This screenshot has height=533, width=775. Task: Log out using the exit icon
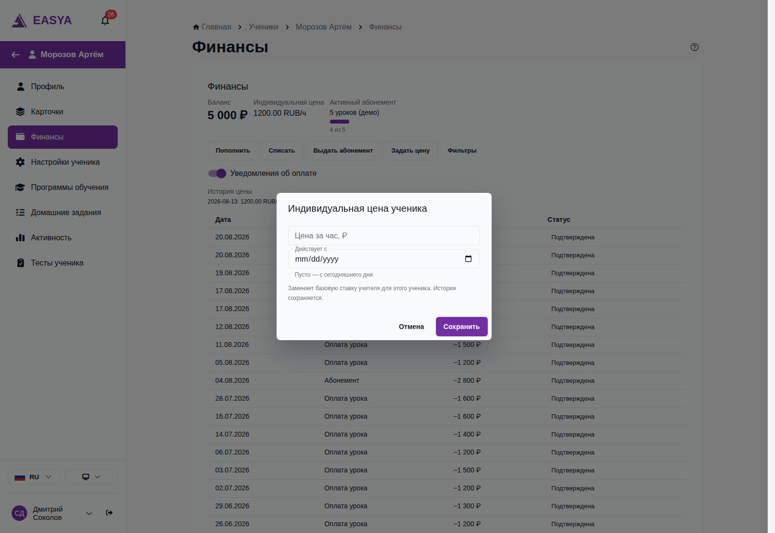point(109,513)
